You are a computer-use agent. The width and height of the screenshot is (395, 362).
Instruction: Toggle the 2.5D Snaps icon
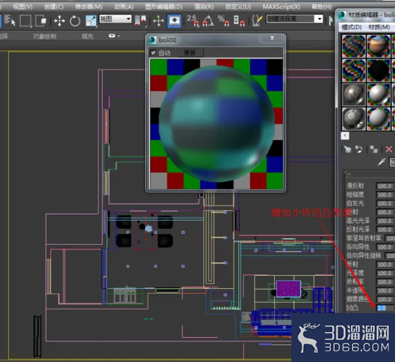pos(193,21)
